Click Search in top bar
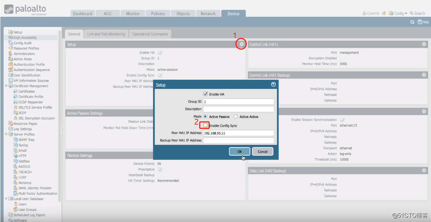The height and width of the screenshot is (222, 431). [417, 14]
